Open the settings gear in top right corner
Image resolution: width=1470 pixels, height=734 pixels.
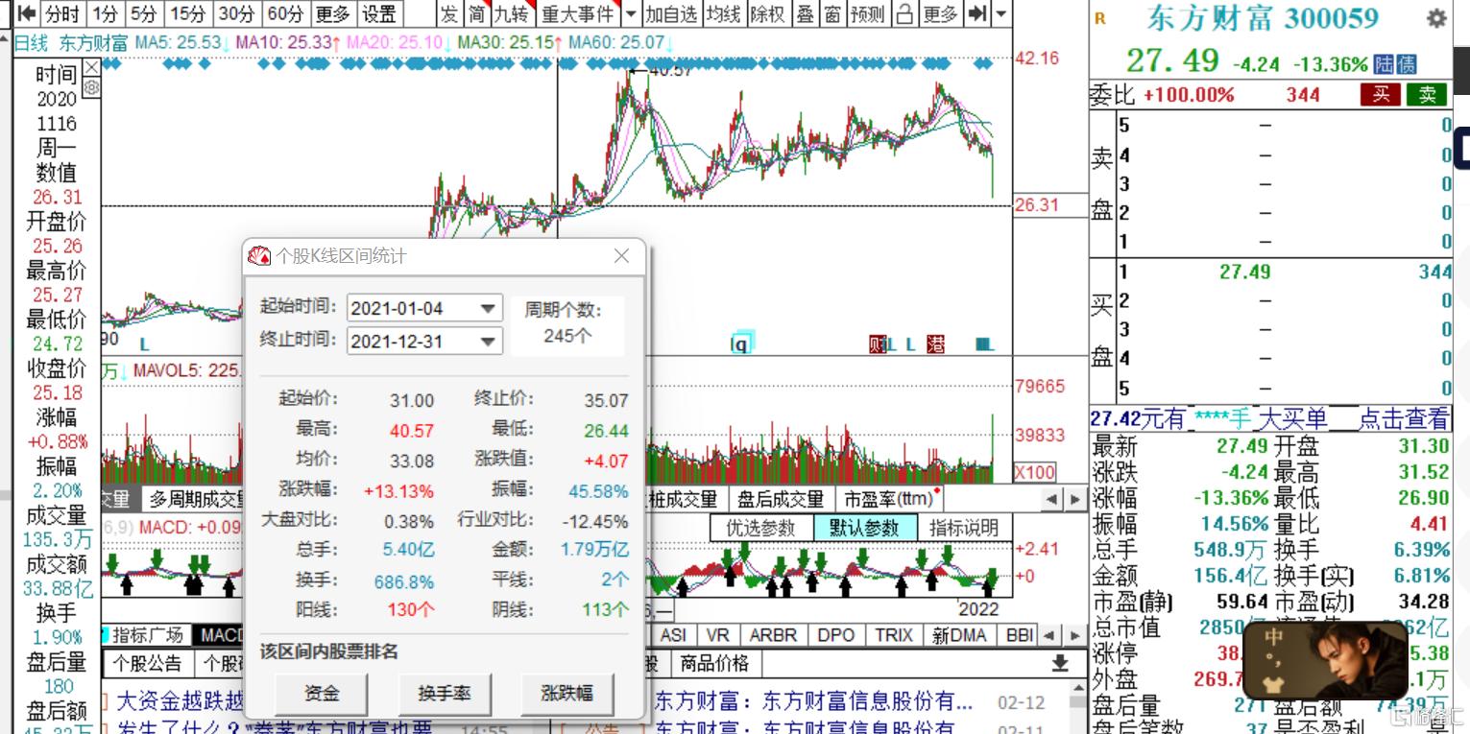pyautogui.click(x=1435, y=17)
